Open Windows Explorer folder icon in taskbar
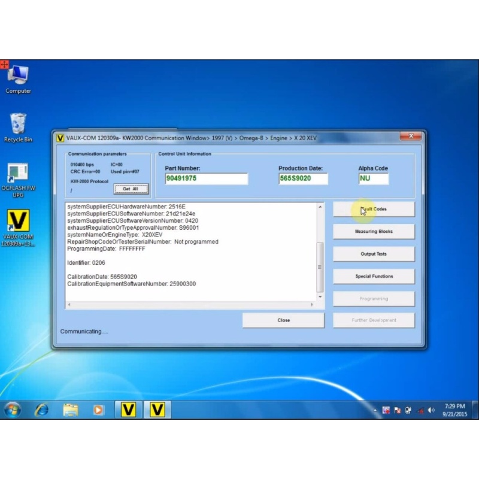Image resolution: width=479 pixels, height=479 pixels. tap(71, 410)
